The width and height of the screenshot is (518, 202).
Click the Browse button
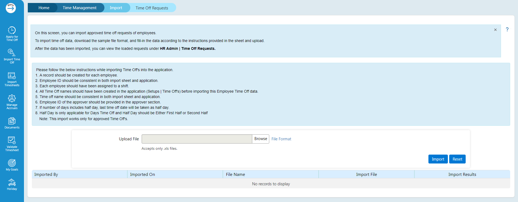click(x=261, y=139)
